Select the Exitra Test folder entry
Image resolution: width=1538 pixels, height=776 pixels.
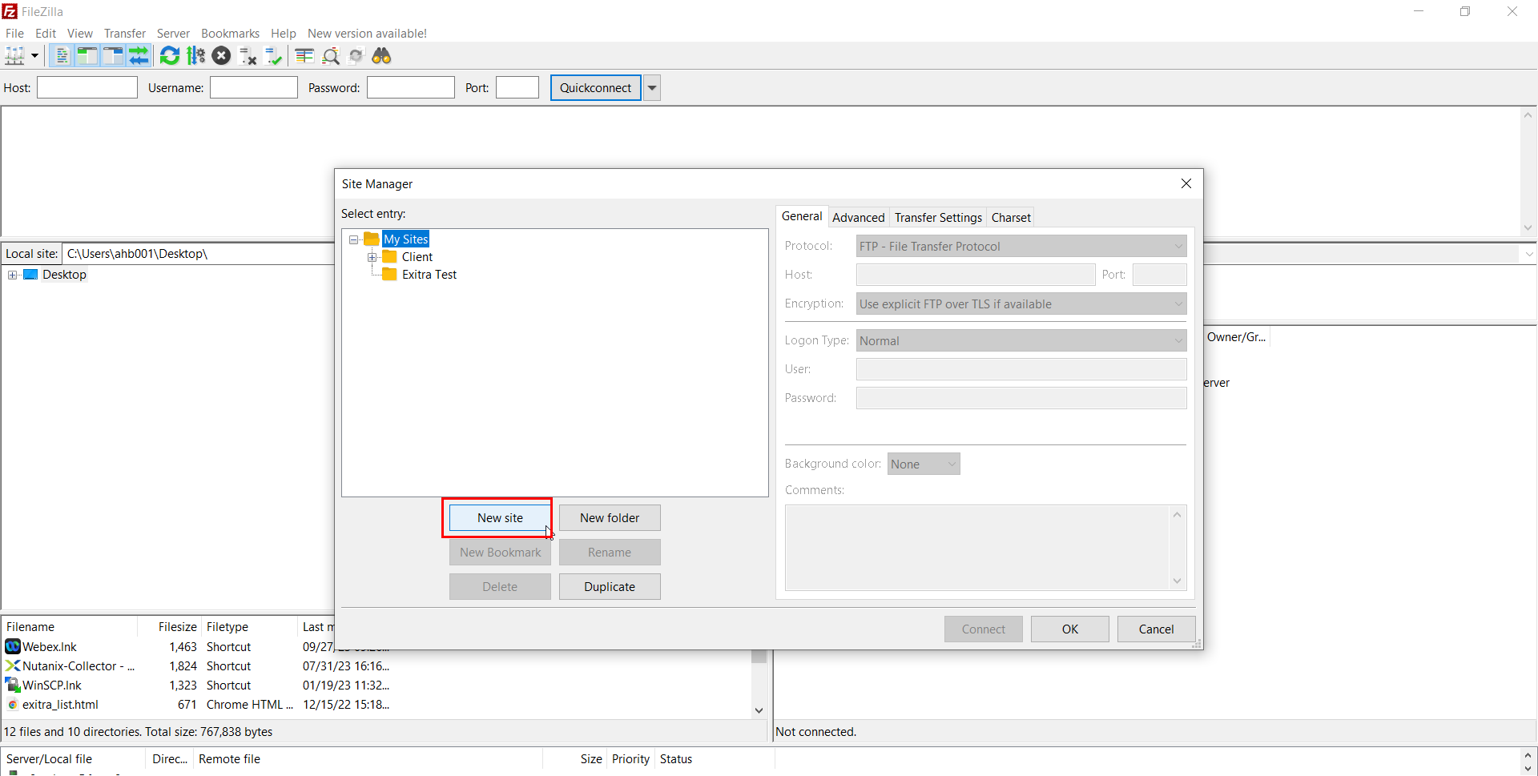tap(429, 275)
